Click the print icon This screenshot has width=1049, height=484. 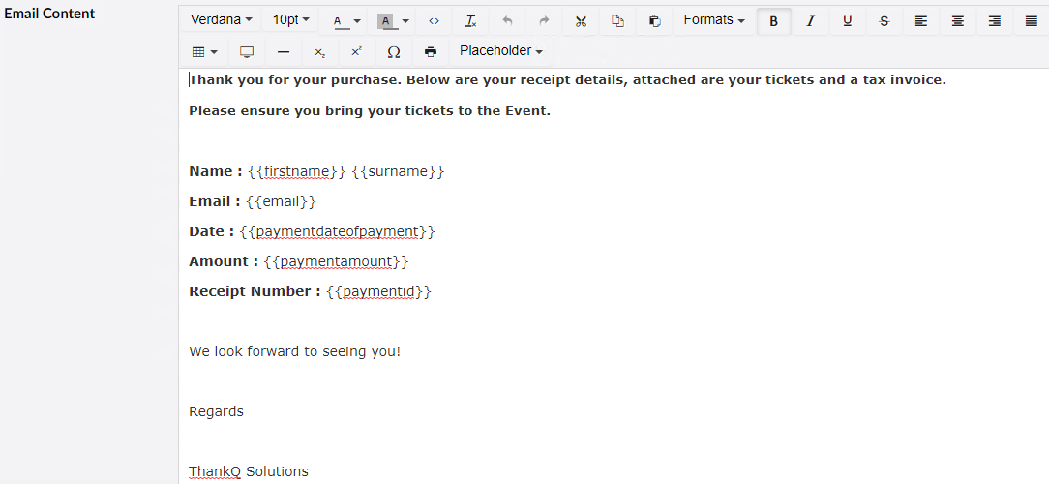430,52
